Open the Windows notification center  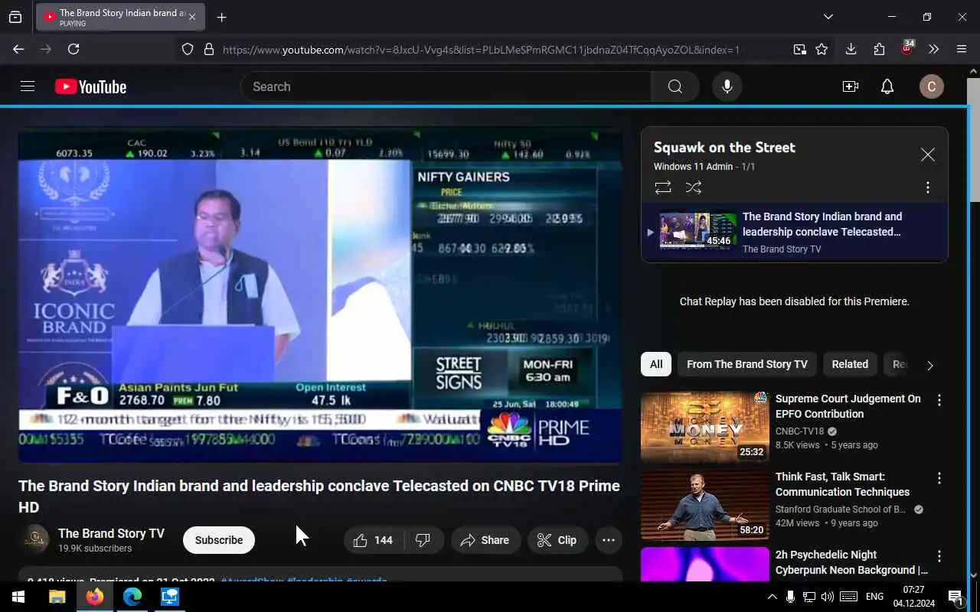click(x=956, y=597)
